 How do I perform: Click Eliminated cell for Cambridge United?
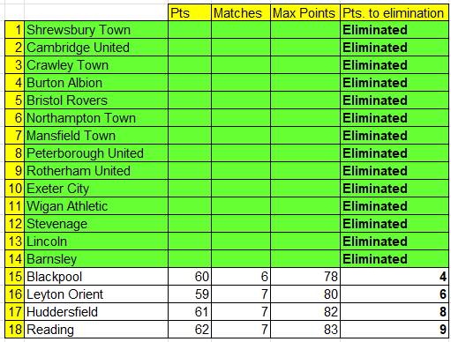395,48
